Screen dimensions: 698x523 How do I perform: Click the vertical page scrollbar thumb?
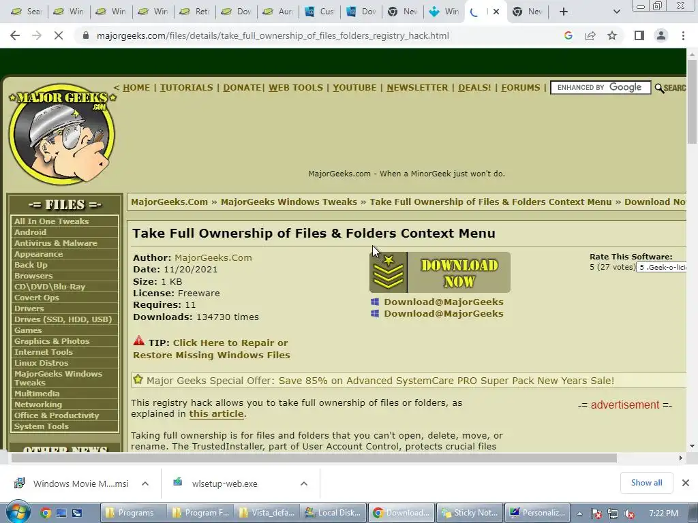tap(692, 101)
